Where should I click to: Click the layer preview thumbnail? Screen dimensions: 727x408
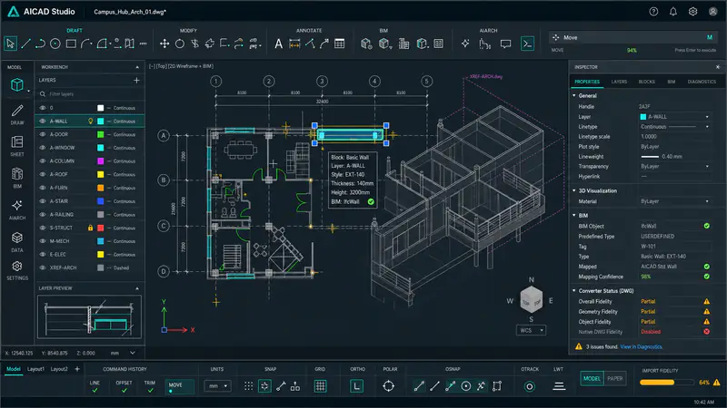(89, 316)
